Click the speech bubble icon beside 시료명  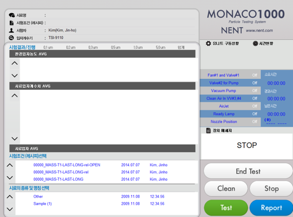tap(11, 15)
